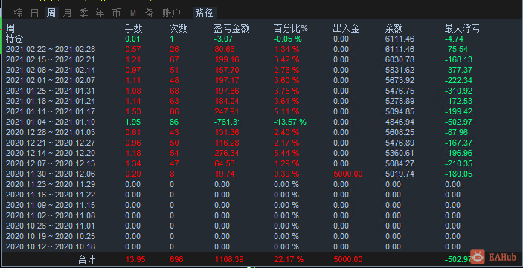Screen dimensions: 523x268
Task: Click the 247.91 profit amount
Action: (226, 111)
